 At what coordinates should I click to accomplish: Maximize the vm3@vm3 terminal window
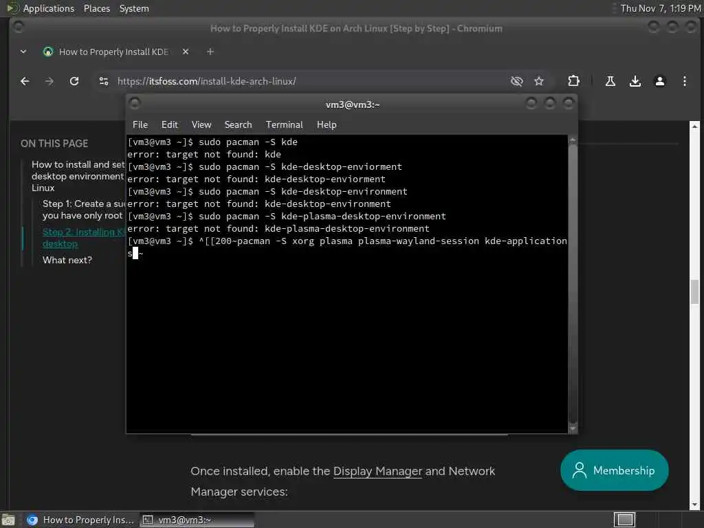pos(549,104)
